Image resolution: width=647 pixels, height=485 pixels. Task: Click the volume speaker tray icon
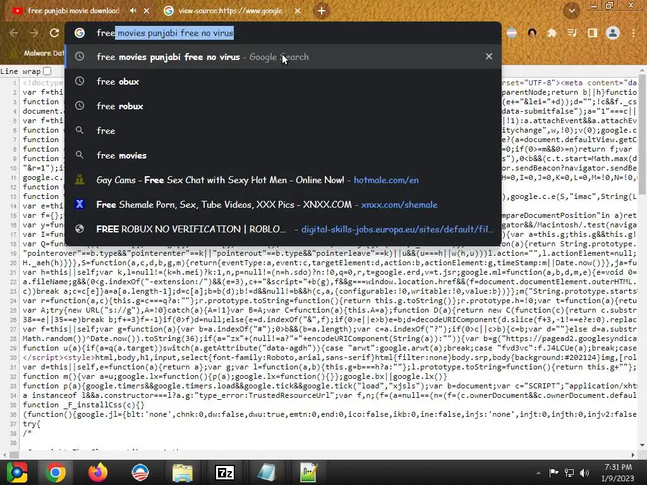[x=584, y=472]
